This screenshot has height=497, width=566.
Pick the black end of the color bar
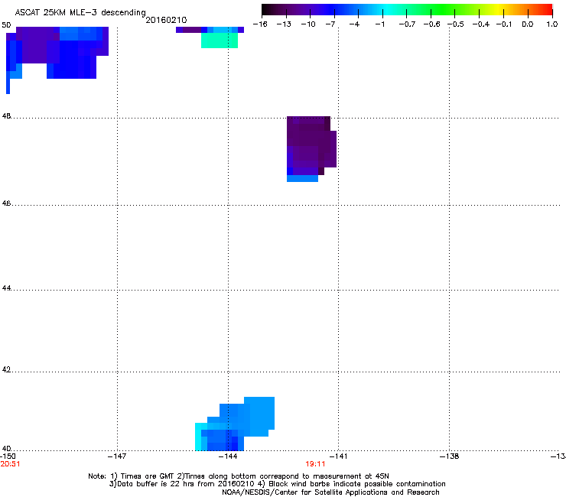point(267,10)
